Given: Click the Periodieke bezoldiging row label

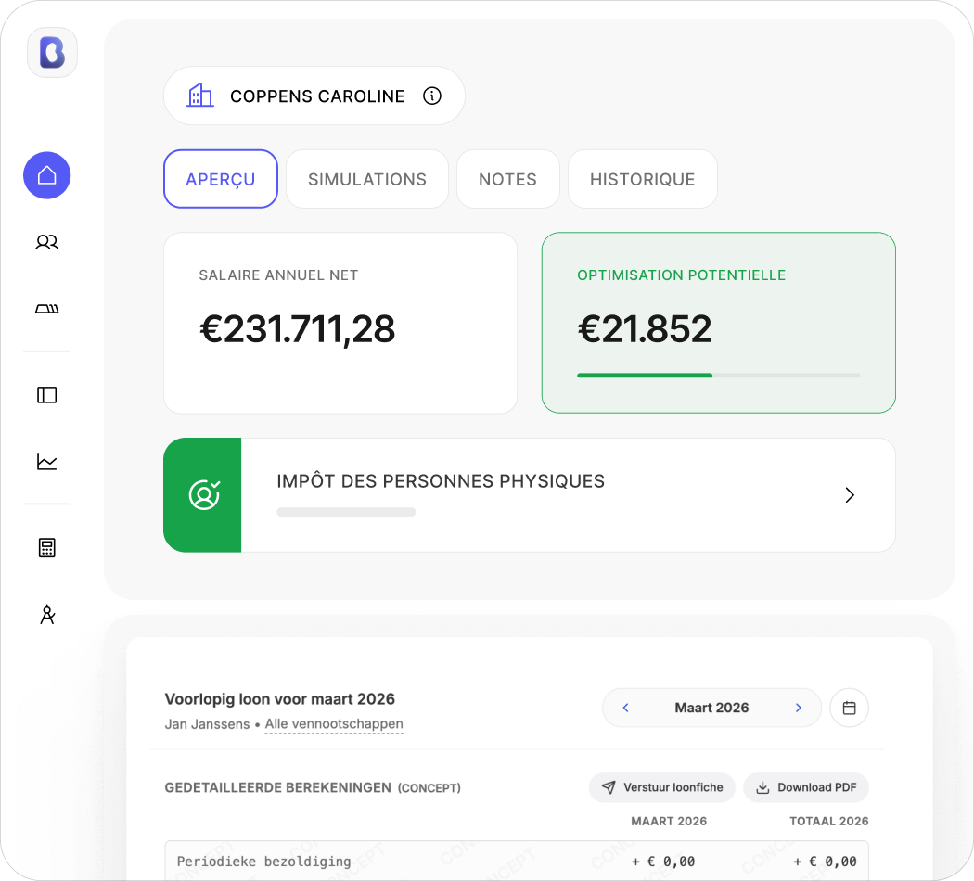Looking at the screenshot, I should click(x=264, y=862).
